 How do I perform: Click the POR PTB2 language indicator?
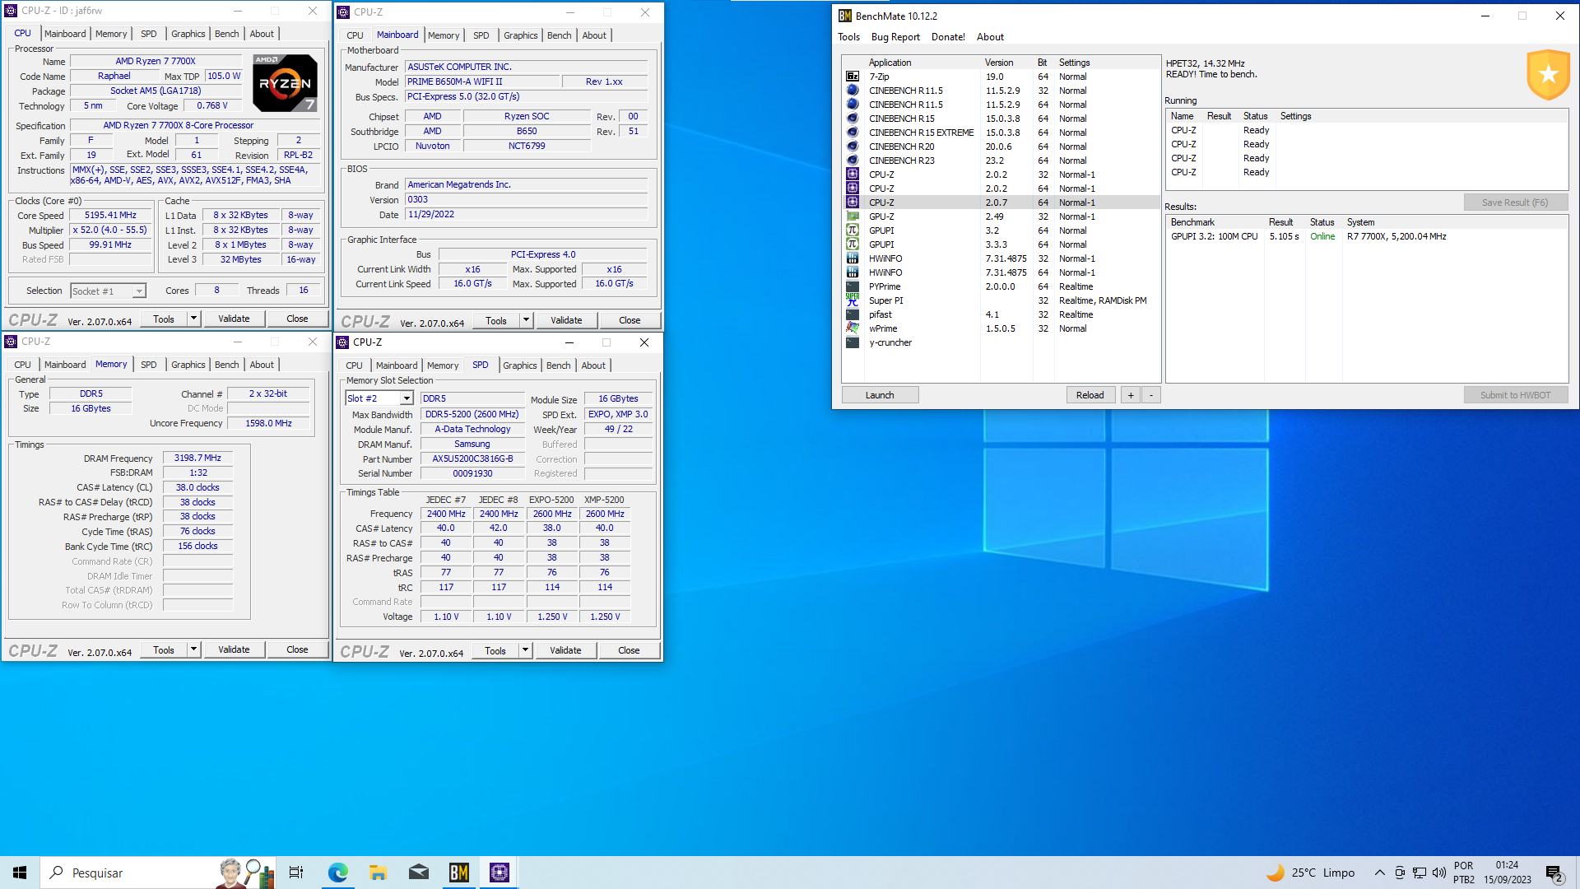pyautogui.click(x=1463, y=873)
